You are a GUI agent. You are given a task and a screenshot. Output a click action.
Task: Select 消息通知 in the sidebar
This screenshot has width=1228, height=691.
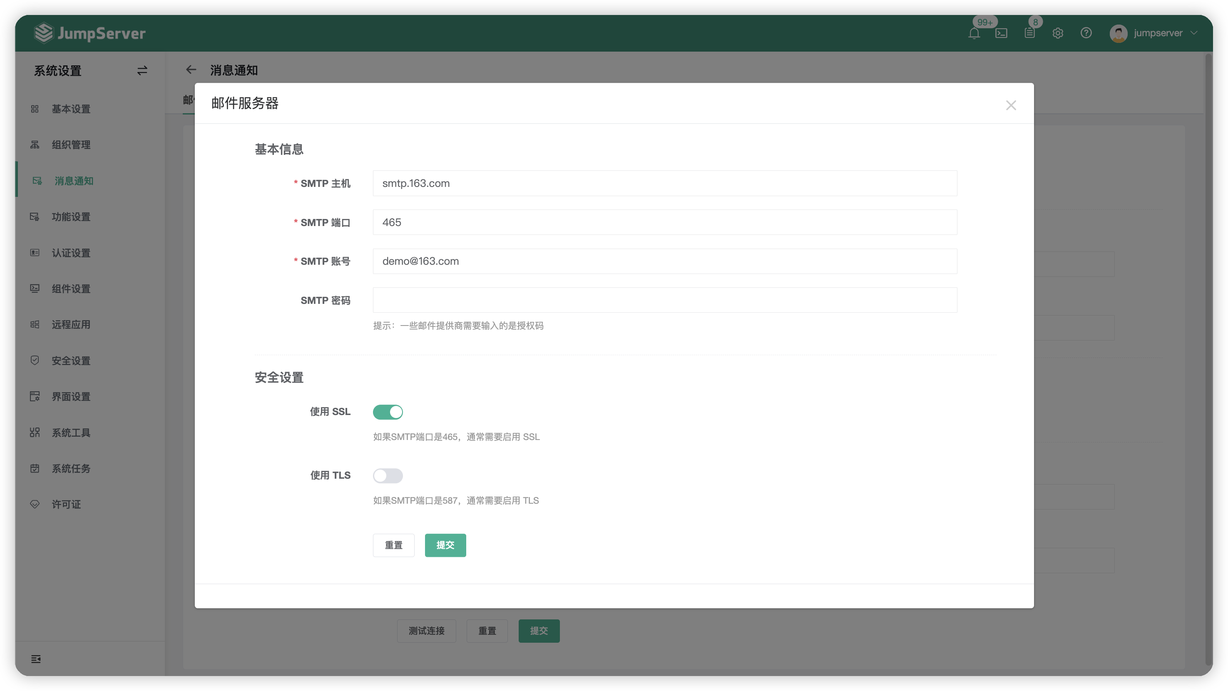[x=90, y=181]
